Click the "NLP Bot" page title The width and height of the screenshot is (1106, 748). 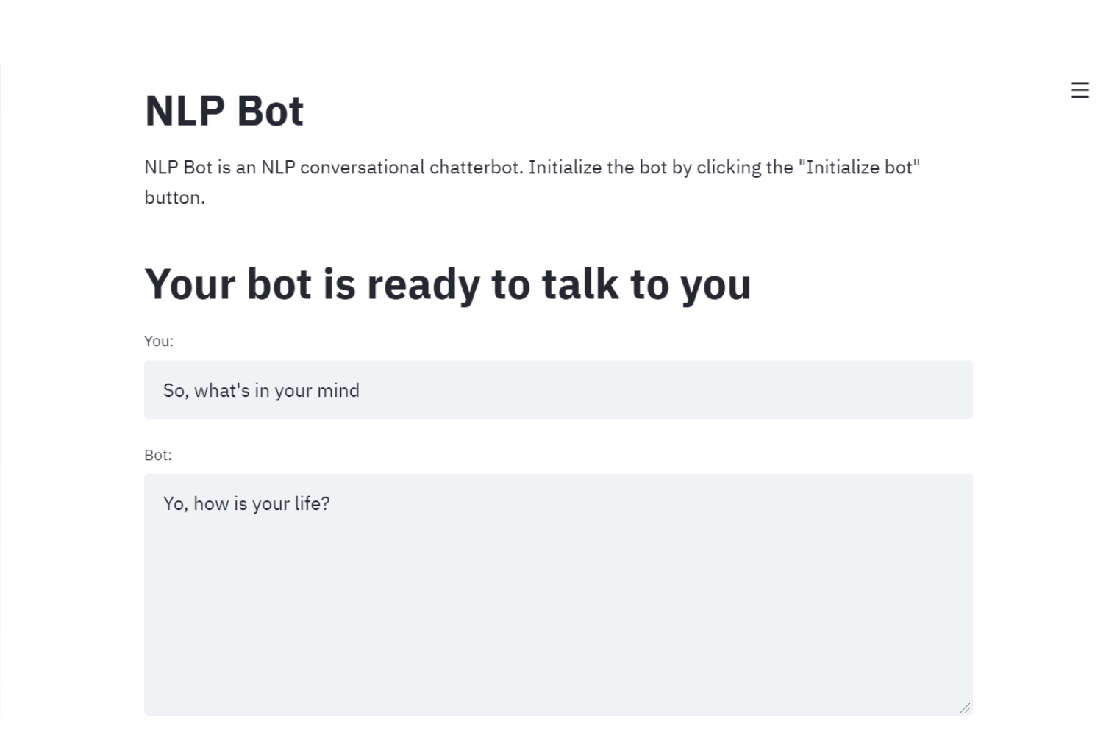tap(224, 111)
